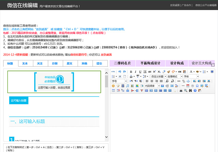Insert the current time with clock icon

click(192, 86)
